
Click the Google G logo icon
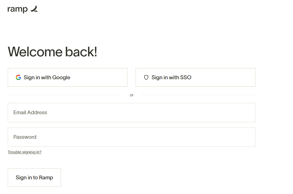click(x=18, y=77)
